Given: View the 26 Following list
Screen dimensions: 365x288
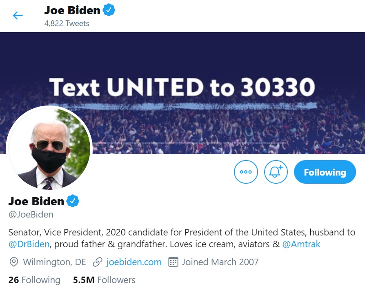Looking at the screenshot, I should point(34,280).
